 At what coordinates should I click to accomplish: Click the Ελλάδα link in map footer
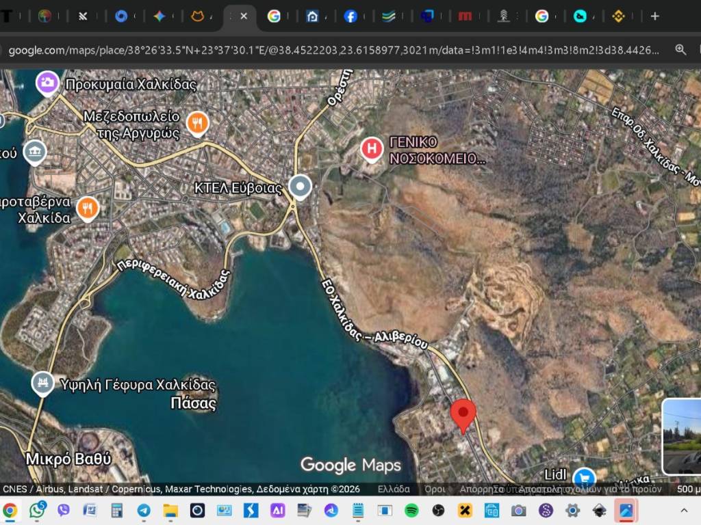pos(394,489)
